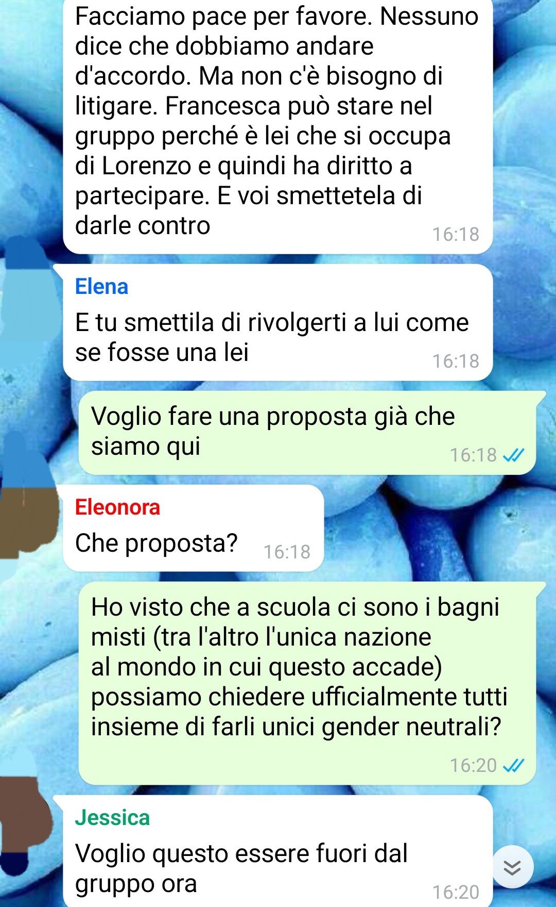Image resolution: width=556 pixels, height=907 pixels.
Task: Tap the 16:20 timestamp on the gender neutrali message
Action: (474, 766)
